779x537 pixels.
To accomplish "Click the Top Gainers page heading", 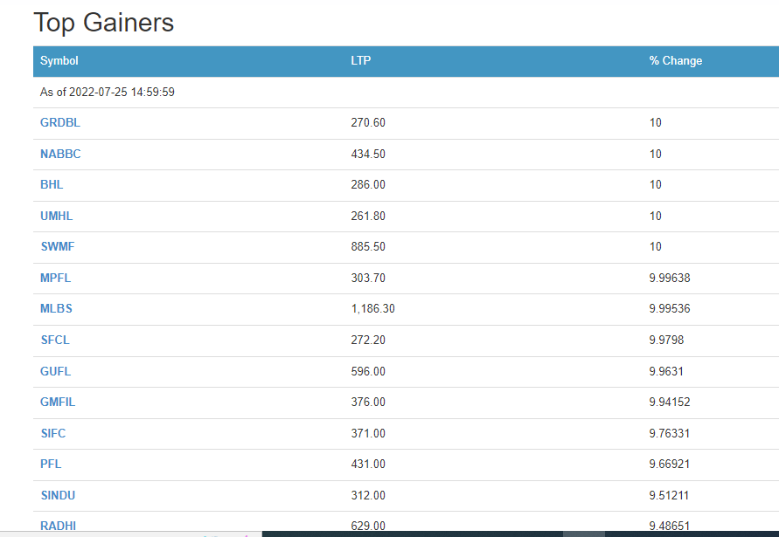I will 104,23.
